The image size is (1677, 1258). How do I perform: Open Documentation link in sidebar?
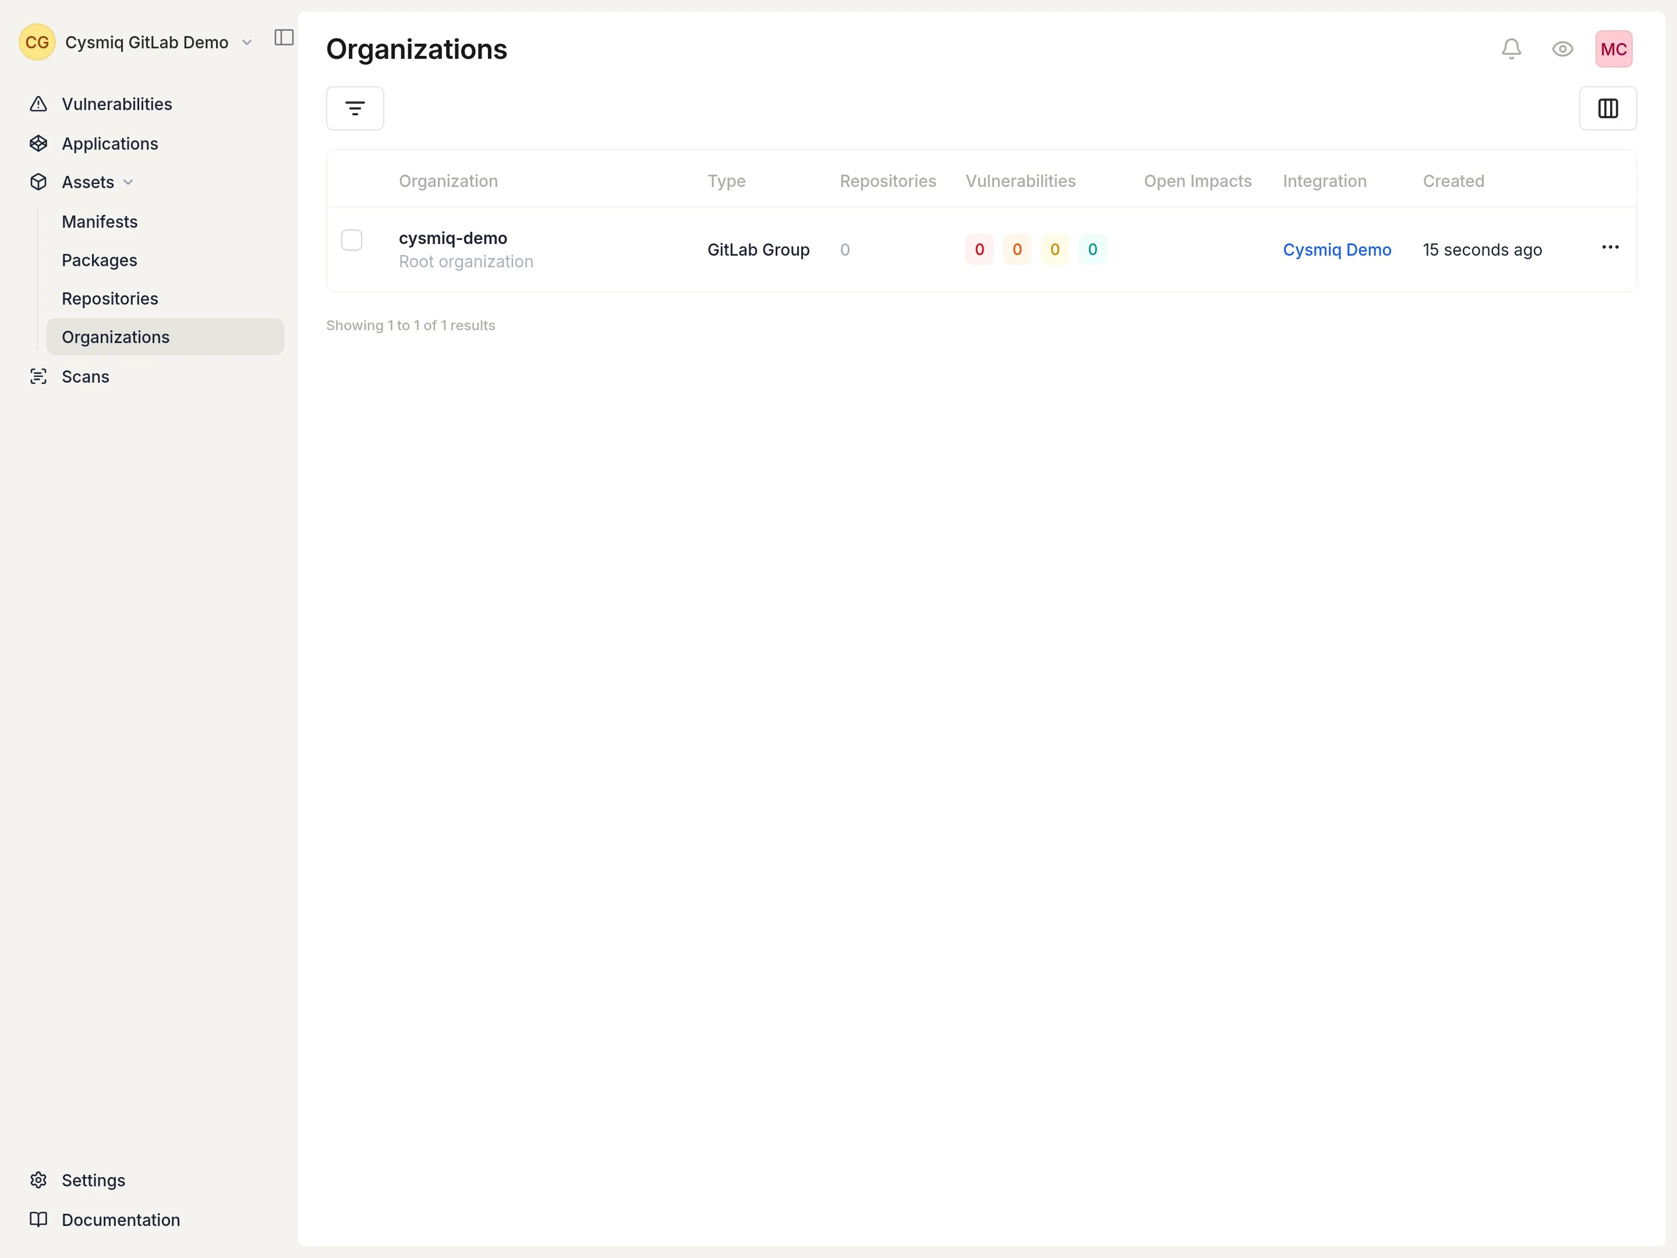(121, 1220)
